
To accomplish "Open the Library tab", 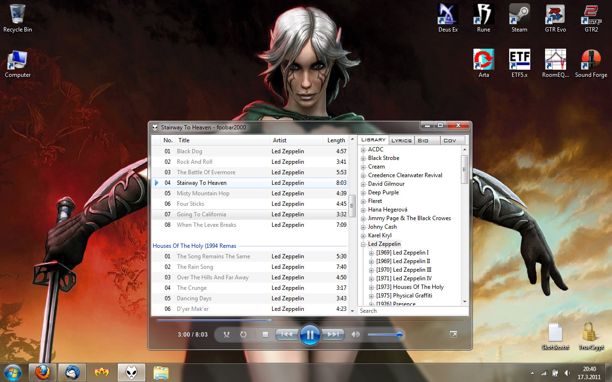I will (x=373, y=140).
